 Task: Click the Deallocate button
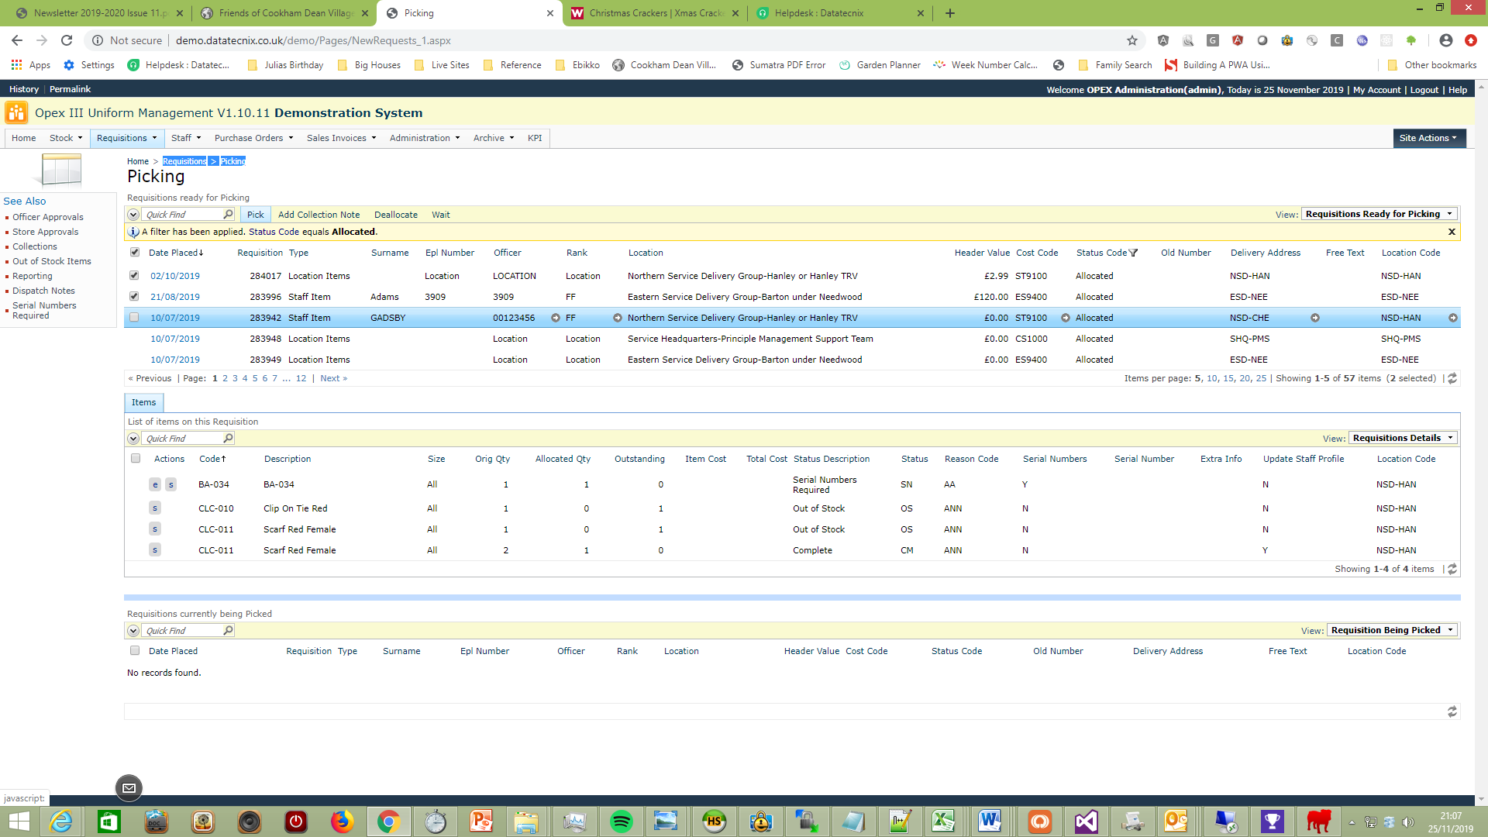click(x=395, y=215)
